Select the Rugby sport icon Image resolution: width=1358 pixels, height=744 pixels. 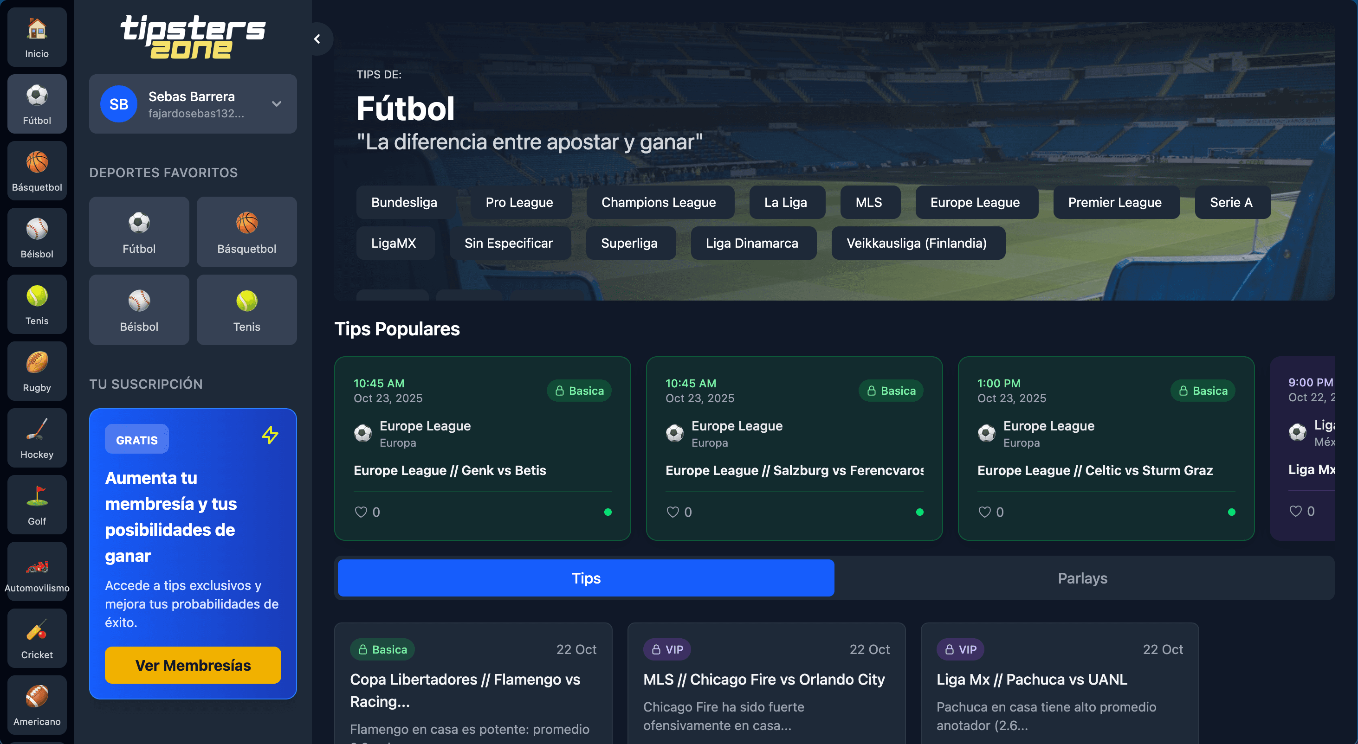[36, 371]
